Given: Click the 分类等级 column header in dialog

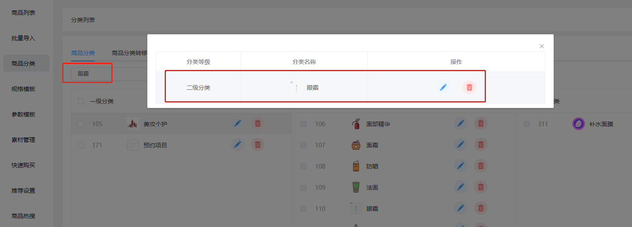Looking at the screenshot, I should [x=198, y=62].
